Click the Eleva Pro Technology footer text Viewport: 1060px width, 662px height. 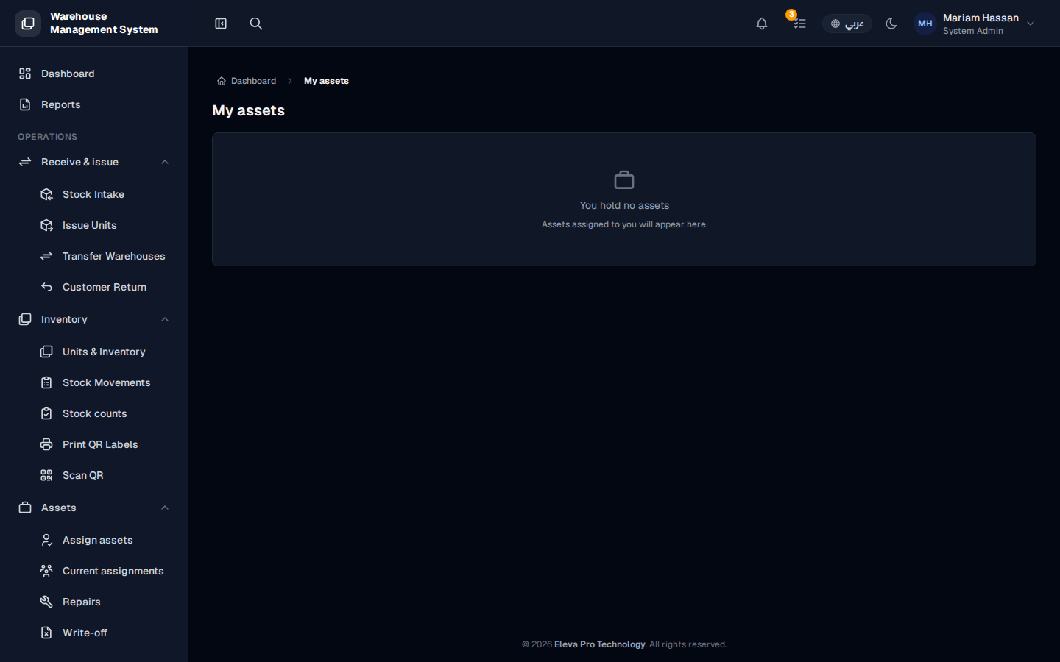(x=600, y=644)
